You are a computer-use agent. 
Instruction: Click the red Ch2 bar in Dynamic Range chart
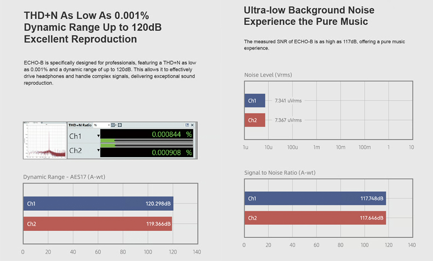tap(98, 224)
